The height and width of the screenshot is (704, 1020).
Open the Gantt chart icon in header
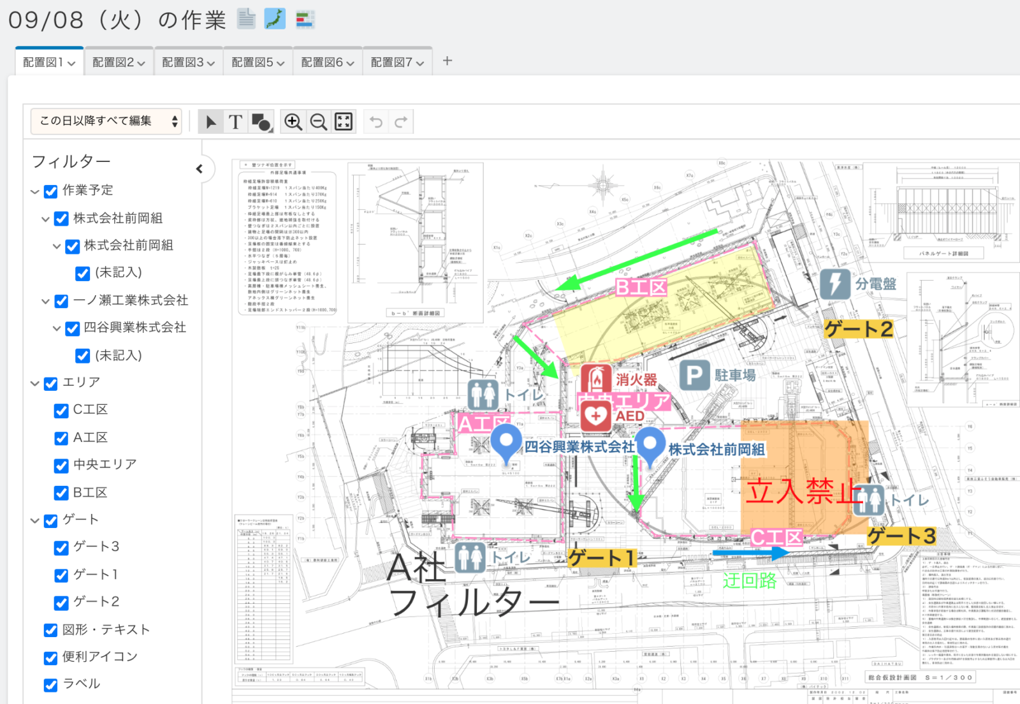[x=305, y=19]
